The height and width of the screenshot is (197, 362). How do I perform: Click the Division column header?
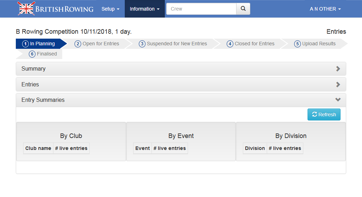(255, 148)
